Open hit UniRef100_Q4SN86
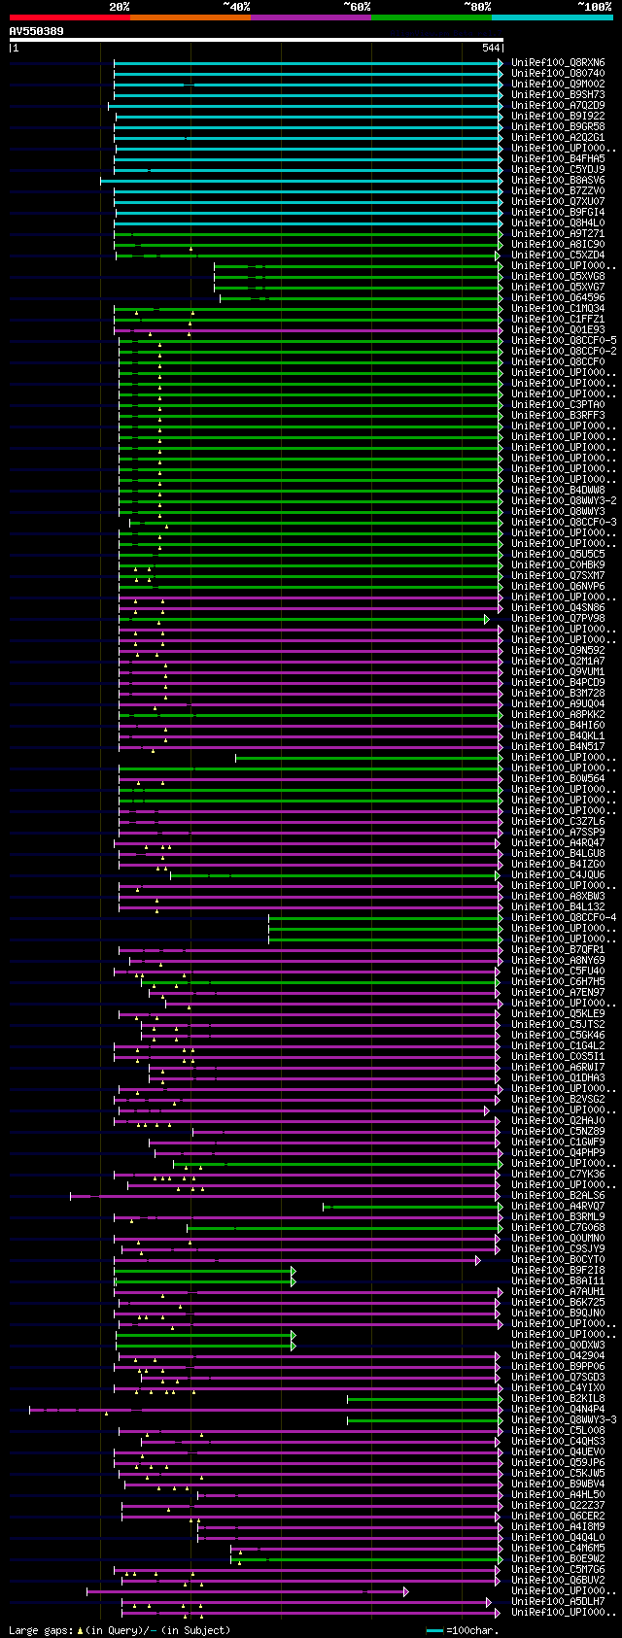This screenshot has width=622, height=1638. coord(558,607)
